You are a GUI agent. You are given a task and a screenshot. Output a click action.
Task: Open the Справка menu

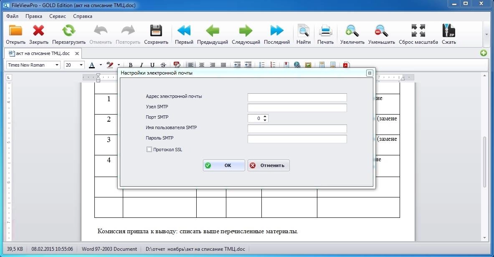(x=83, y=16)
